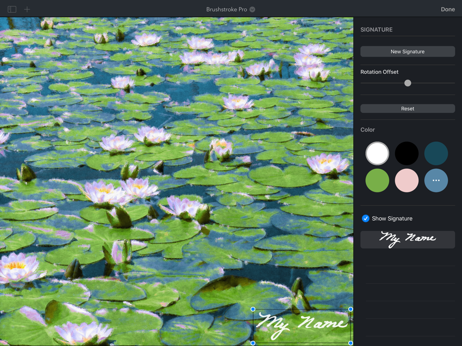The height and width of the screenshot is (346, 462).
Task: Choose the black color swatch
Action: pos(407,153)
